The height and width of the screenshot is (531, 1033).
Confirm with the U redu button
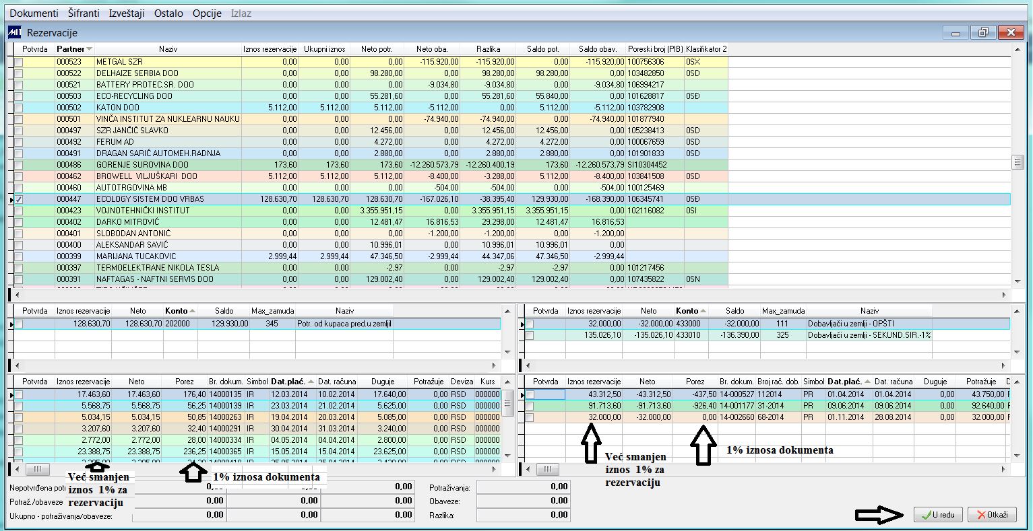[x=938, y=515]
